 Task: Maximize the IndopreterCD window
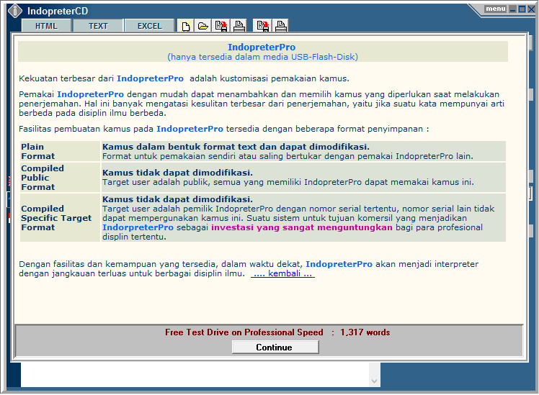click(522, 9)
